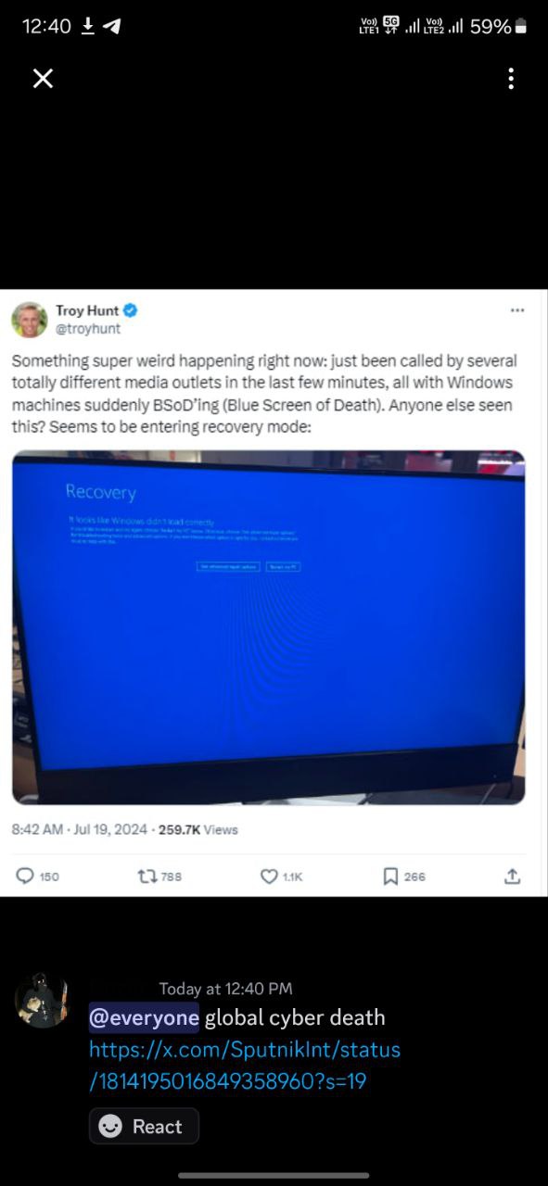
Task: Tap the blue verified badge next to Troy Hunt
Action: tap(131, 310)
